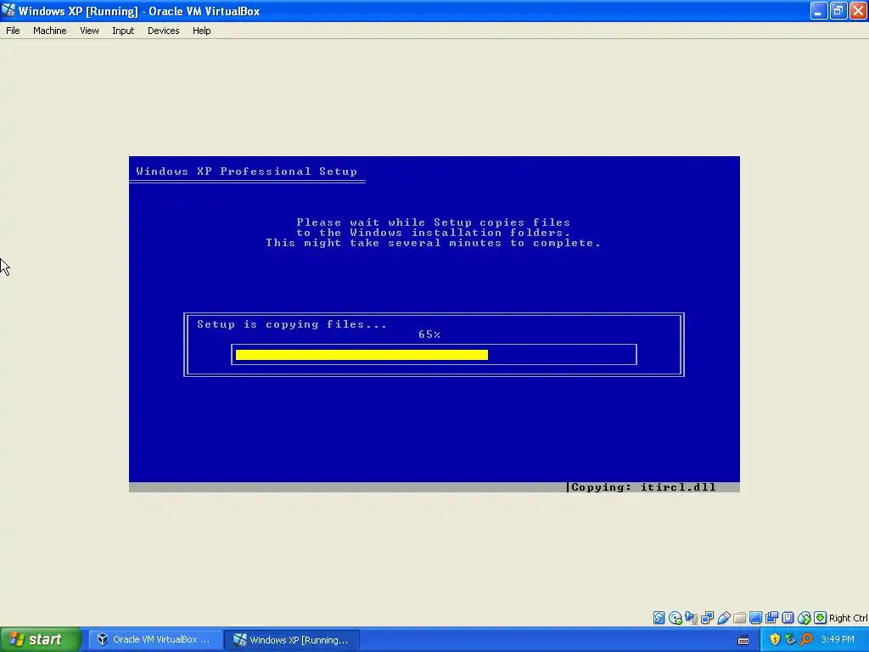869x652 pixels.
Task: Click the 3:49 PM system clock
Action: pos(838,640)
